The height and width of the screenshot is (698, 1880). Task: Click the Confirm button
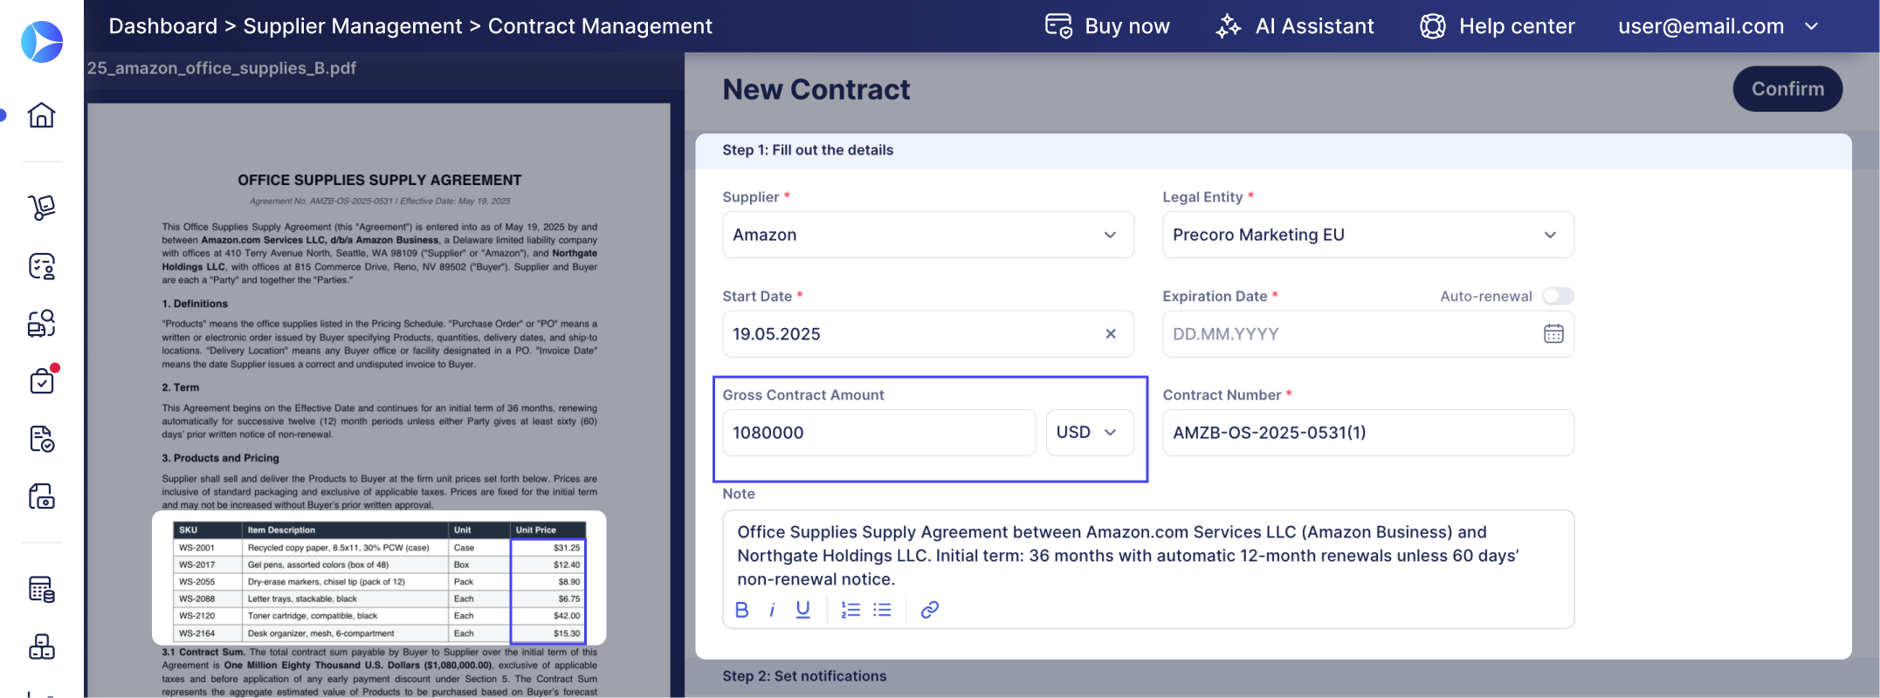pyautogui.click(x=1787, y=89)
